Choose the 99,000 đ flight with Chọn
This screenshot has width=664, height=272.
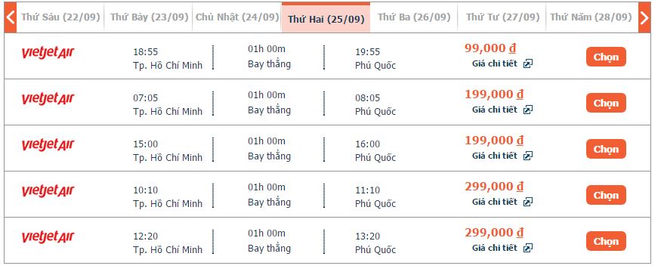pyautogui.click(x=606, y=57)
